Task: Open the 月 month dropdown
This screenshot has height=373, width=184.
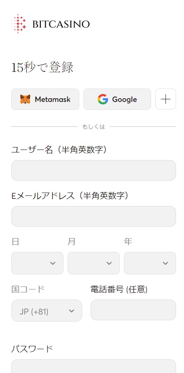Action: pos(93,263)
